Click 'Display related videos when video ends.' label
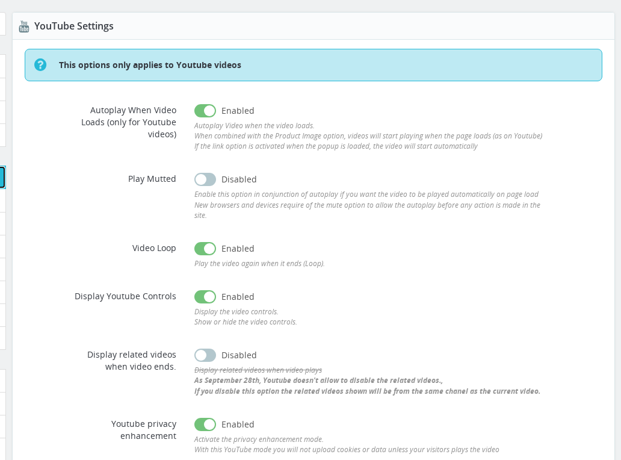 point(132,361)
